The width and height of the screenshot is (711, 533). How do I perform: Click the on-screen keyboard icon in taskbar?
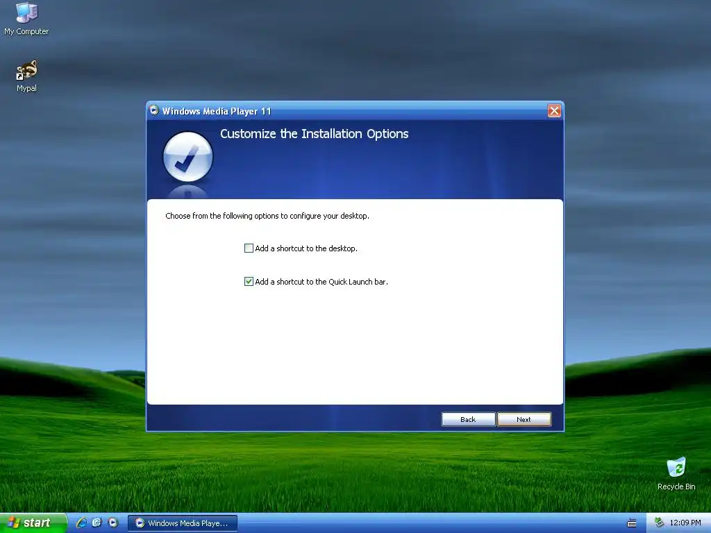(631, 523)
